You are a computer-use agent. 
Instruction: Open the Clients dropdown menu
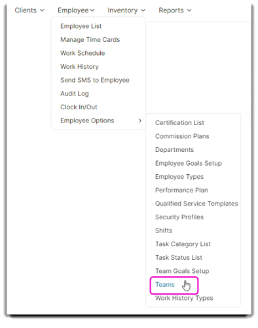29,10
